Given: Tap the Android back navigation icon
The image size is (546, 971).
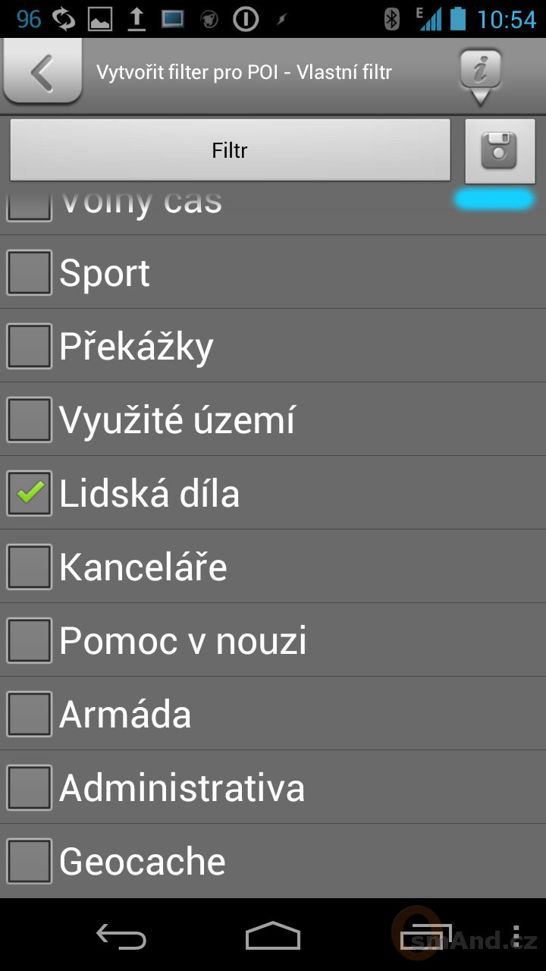Looking at the screenshot, I should click(x=121, y=936).
